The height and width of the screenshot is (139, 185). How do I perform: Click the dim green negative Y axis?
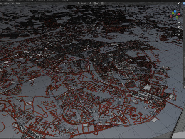click(x=177, y=17)
